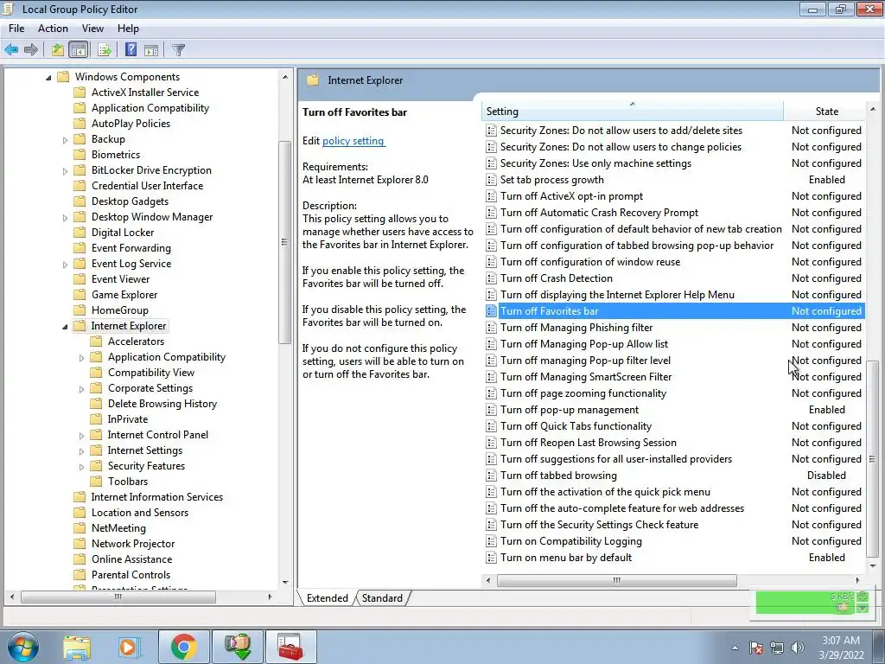Open the Windows Start orb
Screen dimensions: 885x664
(22, 647)
